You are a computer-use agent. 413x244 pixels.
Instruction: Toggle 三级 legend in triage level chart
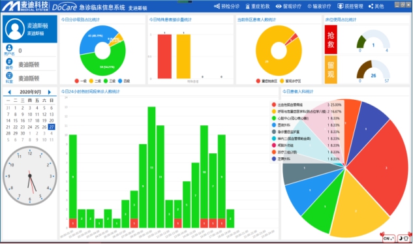pos(110,81)
